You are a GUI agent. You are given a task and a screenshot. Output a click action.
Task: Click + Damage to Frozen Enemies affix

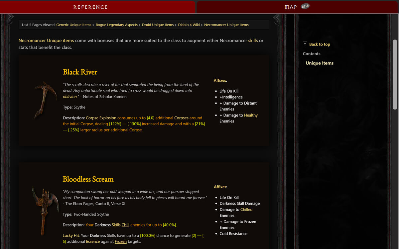pos(238,225)
